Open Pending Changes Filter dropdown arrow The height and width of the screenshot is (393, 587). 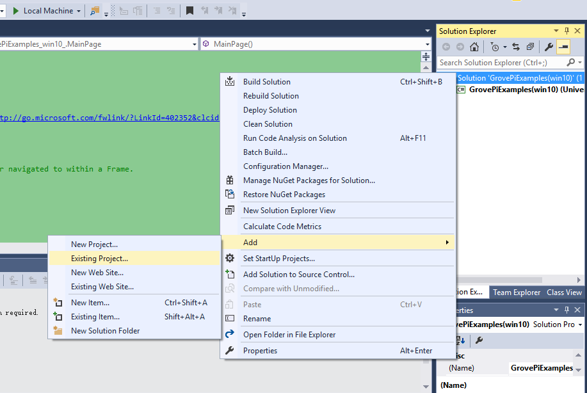click(x=504, y=47)
